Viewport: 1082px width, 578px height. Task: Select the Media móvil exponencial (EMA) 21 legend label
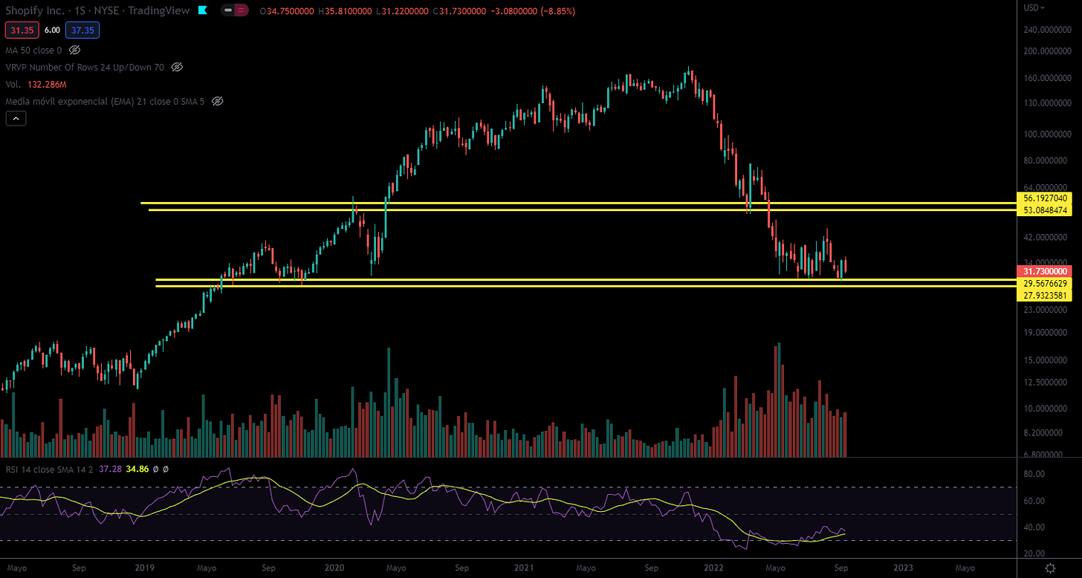click(x=106, y=100)
